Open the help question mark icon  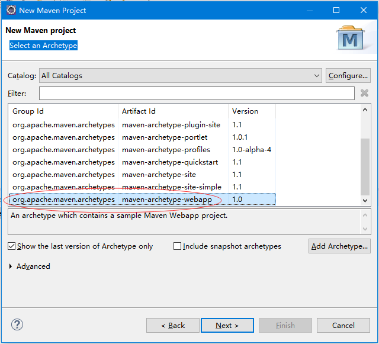coord(17,324)
